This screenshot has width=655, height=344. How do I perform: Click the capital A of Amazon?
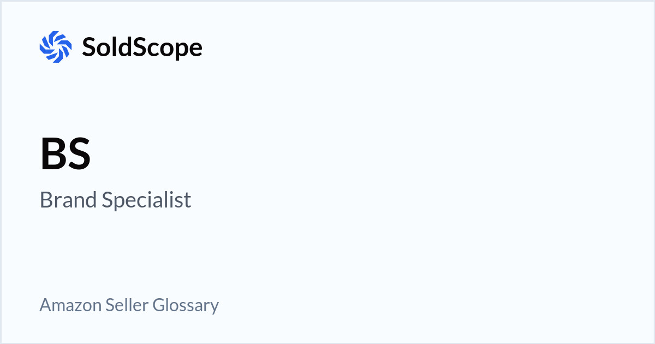45,305
